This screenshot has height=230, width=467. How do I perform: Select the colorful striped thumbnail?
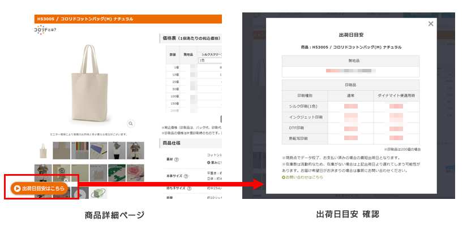[x=80, y=150]
